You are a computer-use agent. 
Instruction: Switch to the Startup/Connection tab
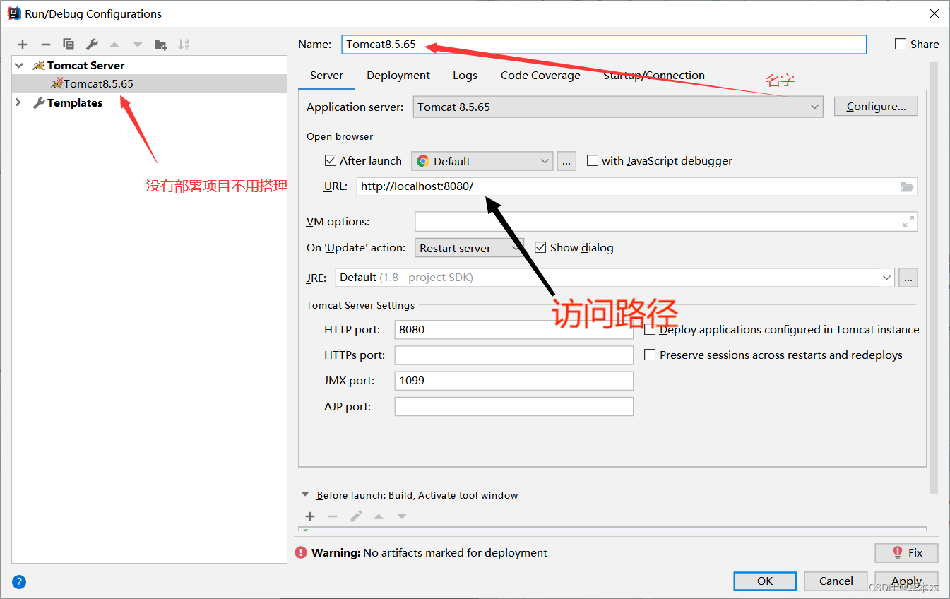pyautogui.click(x=653, y=76)
